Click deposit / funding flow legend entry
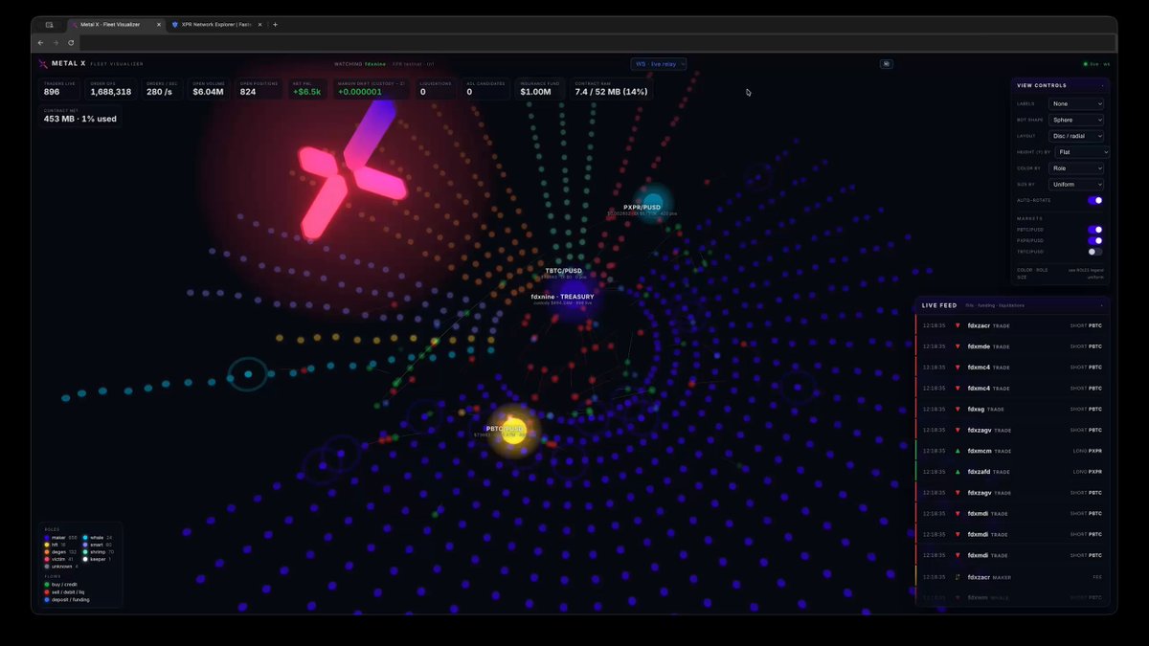 coord(67,599)
